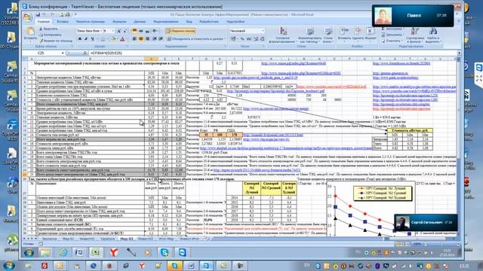
Task: Select the Мер-02 sheet tab
Action: click(127, 239)
